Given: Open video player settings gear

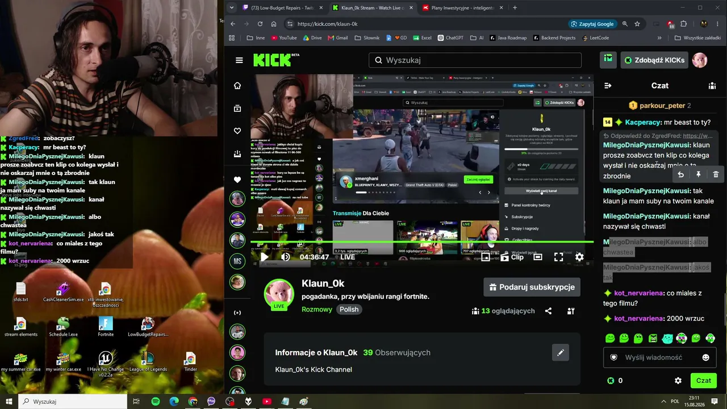Looking at the screenshot, I should click(x=579, y=257).
